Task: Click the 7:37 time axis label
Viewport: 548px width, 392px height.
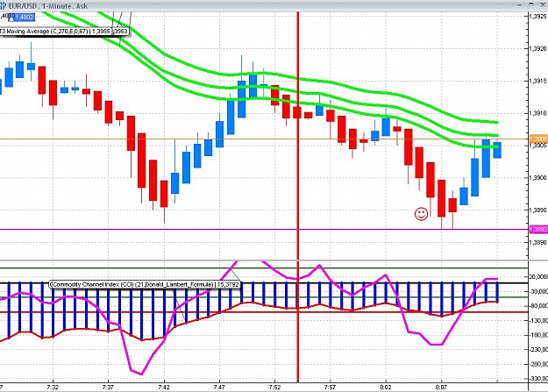Action: point(108,387)
